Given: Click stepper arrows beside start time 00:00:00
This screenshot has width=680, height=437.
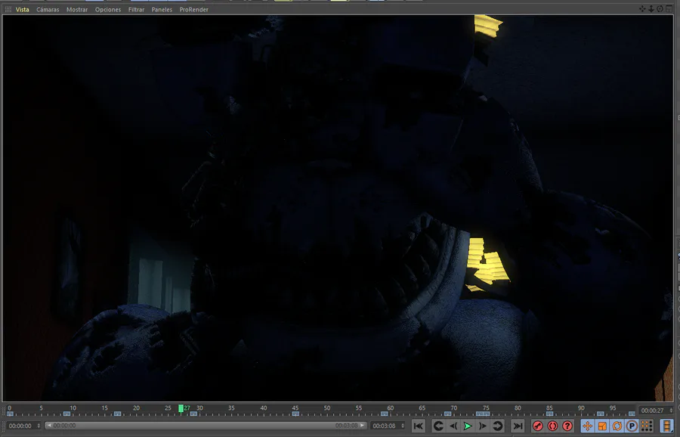Looking at the screenshot, I should (39, 426).
